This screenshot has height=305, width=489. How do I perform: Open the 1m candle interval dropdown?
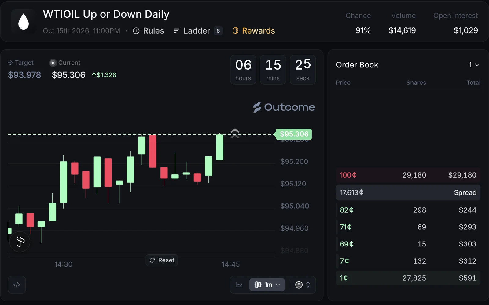click(267, 285)
